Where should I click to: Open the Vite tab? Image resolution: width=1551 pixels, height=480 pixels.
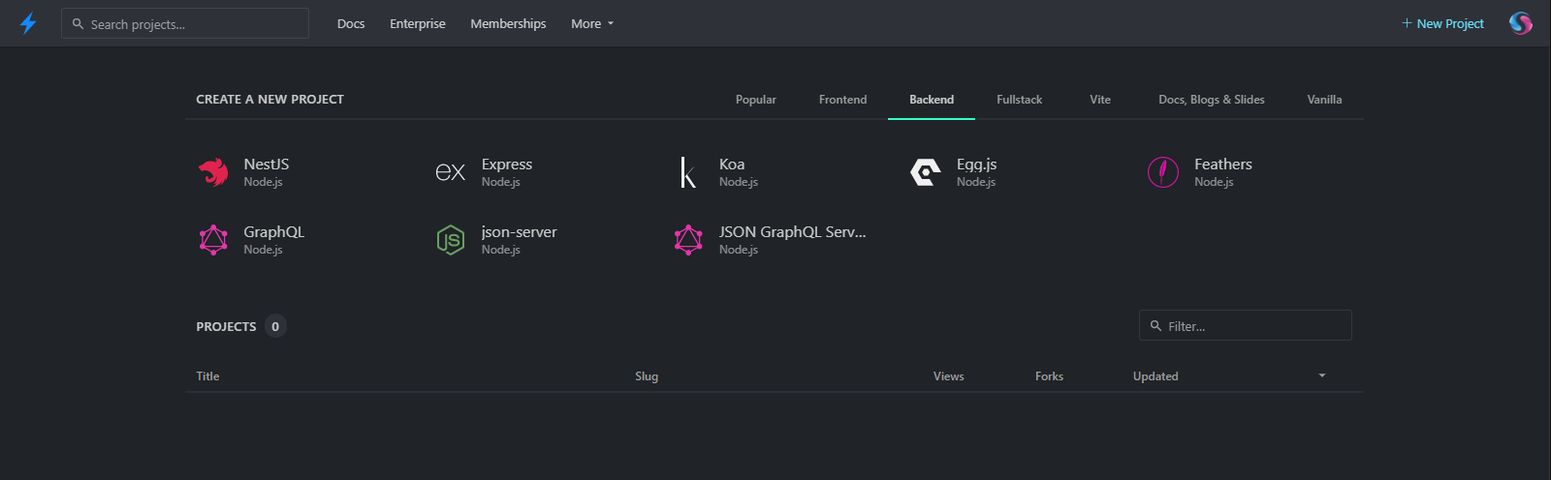[x=1100, y=100]
